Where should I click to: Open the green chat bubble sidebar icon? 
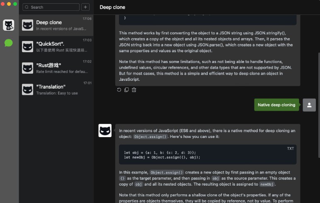(9, 43)
